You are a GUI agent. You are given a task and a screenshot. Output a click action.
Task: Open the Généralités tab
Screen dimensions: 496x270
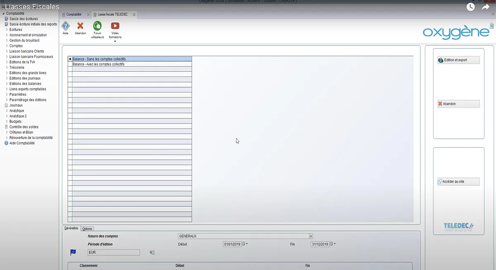pos(71,228)
